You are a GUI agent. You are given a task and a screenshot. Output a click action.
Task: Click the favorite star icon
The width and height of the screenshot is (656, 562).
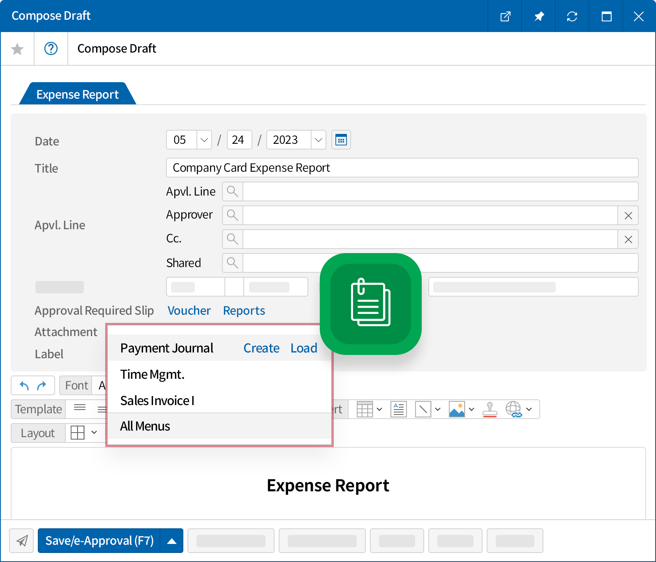(x=17, y=49)
